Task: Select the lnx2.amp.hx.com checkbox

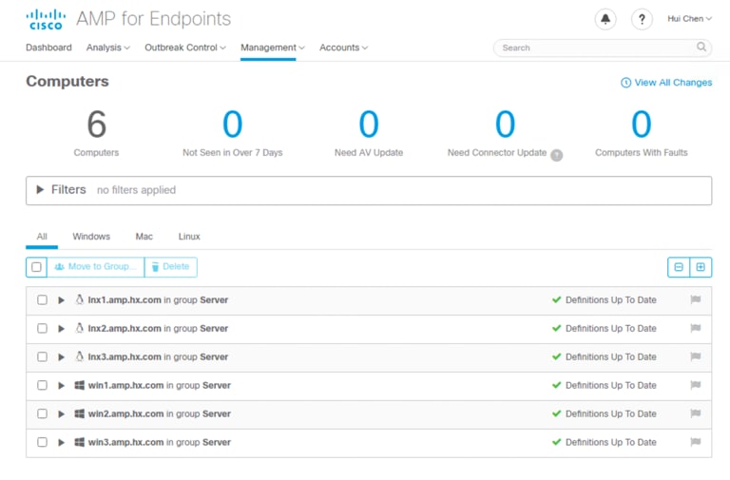Action: pos(42,328)
